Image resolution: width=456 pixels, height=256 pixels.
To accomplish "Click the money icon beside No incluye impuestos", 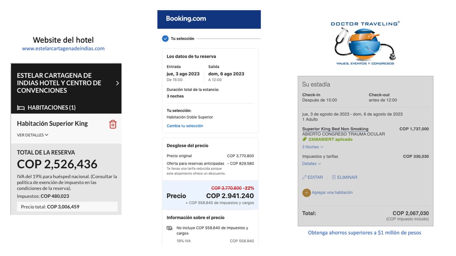I will pos(170,228).
